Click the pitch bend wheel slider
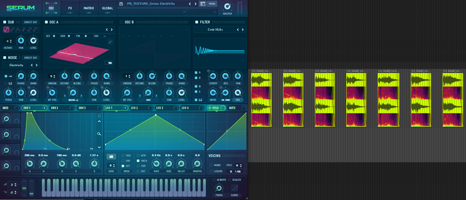This screenshot has width=466, height=200. (x=24, y=188)
